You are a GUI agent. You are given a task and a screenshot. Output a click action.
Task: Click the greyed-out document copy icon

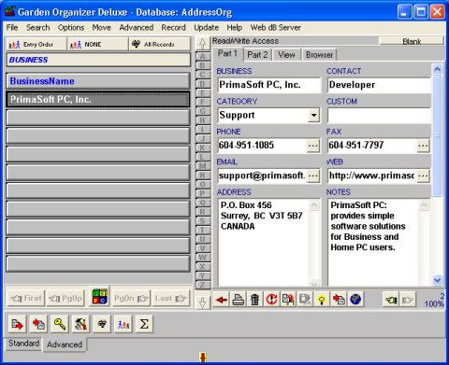click(305, 300)
